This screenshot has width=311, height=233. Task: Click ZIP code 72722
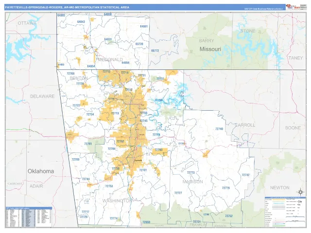point(76,105)
